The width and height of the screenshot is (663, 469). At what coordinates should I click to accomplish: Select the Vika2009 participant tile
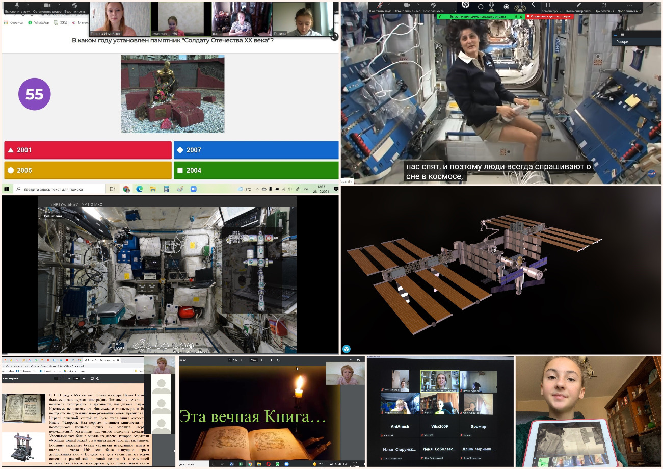pos(439,427)
